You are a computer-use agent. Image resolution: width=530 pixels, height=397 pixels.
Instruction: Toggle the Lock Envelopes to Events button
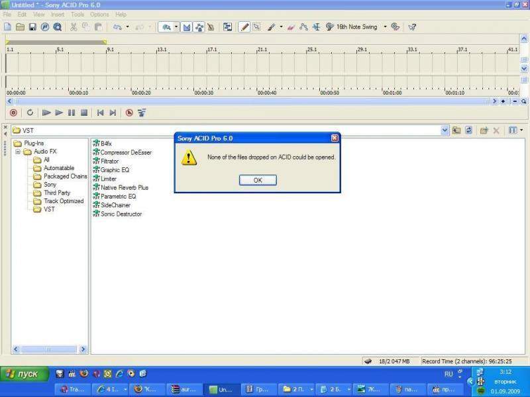pyautogui.click(x=199, y=27)
